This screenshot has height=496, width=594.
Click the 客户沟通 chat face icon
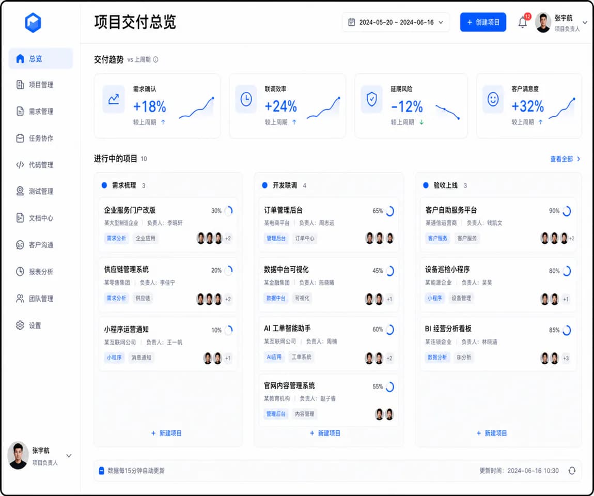20,245
